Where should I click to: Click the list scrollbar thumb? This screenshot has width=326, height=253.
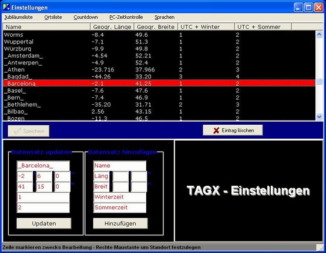point(319,81)
